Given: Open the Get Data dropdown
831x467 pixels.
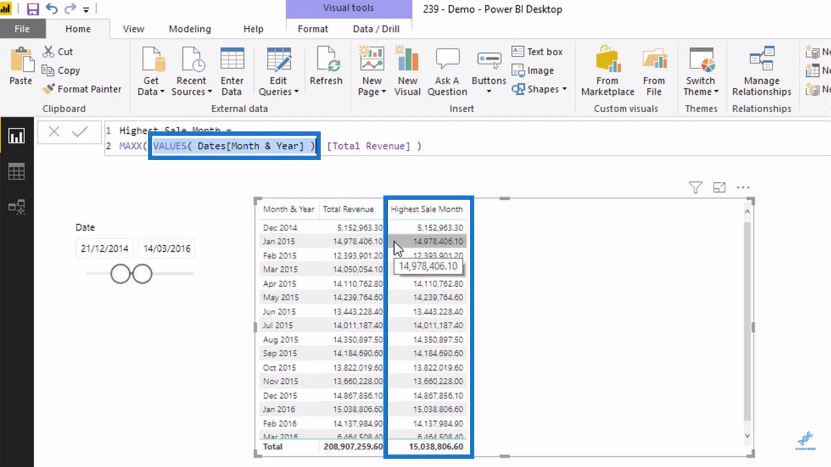Looking at the screenshot, I should 151,71.
